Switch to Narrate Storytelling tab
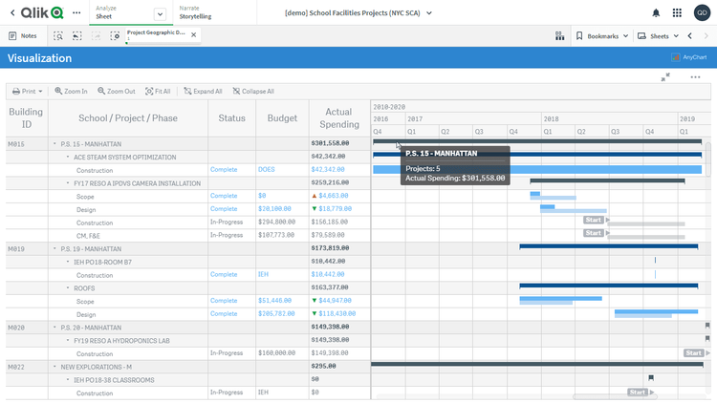The height and width of the screenshot is (403, 717). pyautogui.click(x=196, y=12)
